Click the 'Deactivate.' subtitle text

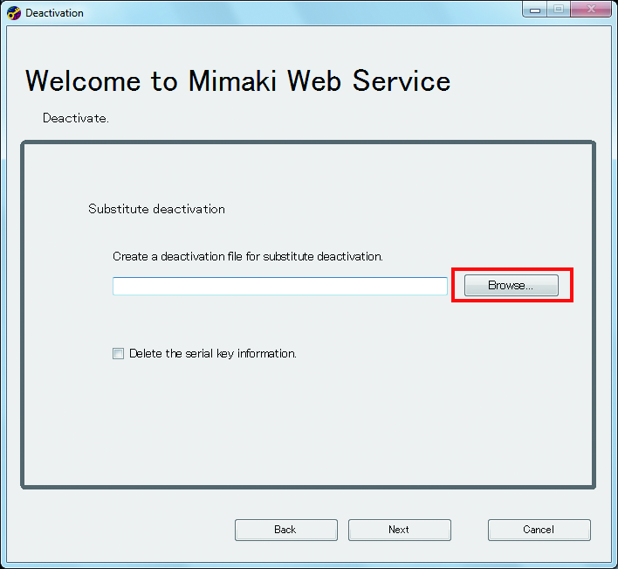point(76,118)
